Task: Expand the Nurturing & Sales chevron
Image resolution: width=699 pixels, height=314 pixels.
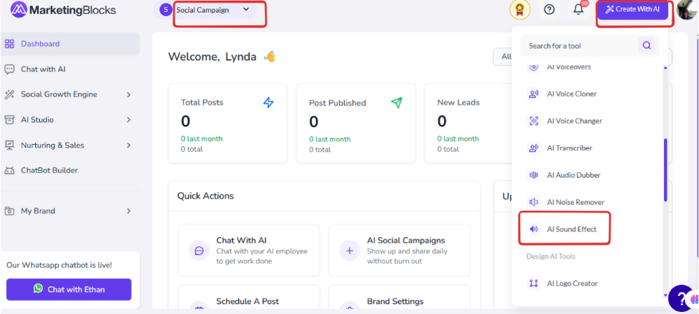Action: point(129,145)
